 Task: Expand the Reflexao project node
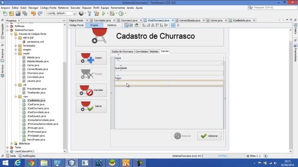point(7,26)
